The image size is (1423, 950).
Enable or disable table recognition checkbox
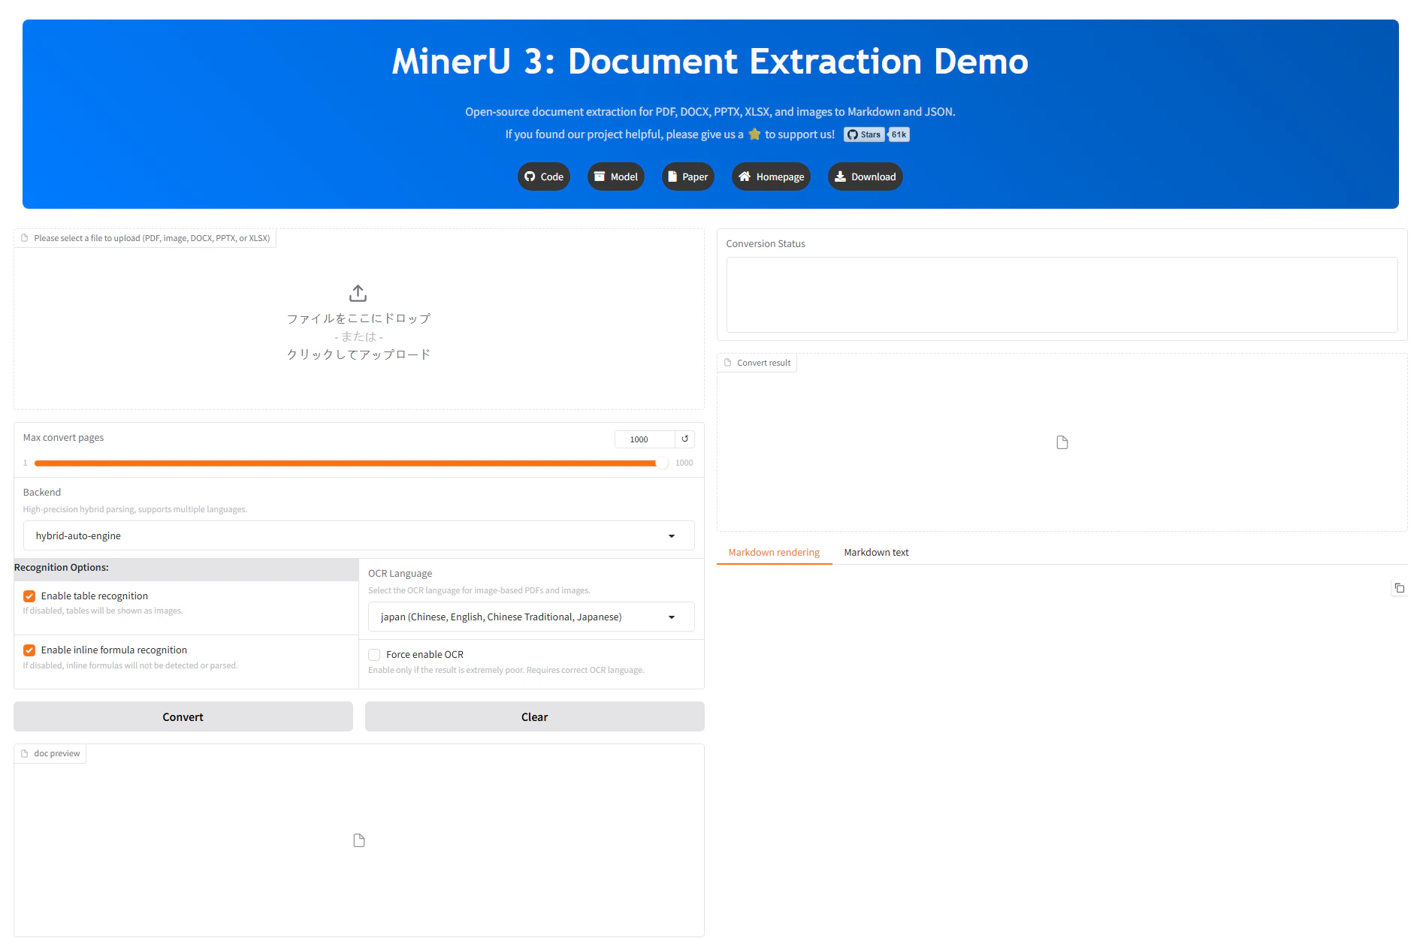point(29,596)
